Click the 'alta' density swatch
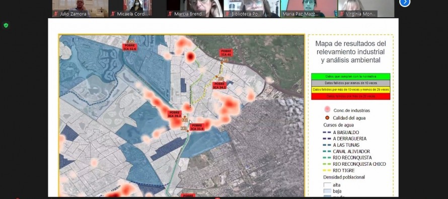The image size is (448, 199). tap(327, 185)
